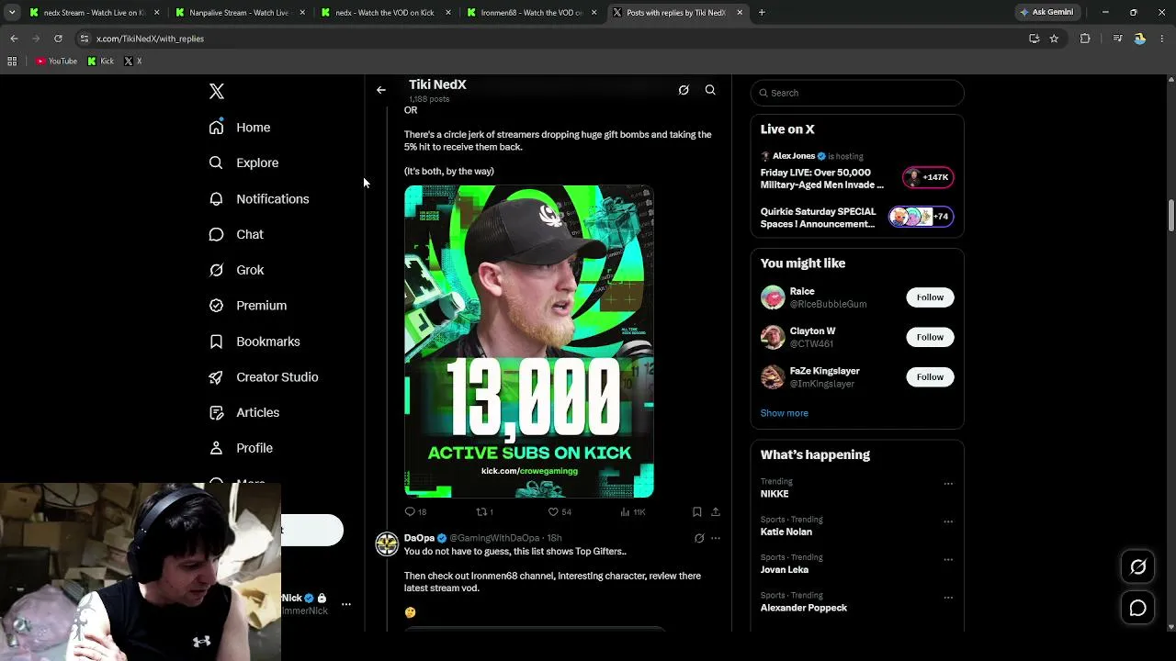Open more options for Jovan Leka trend
1176x661 pixels.
(x=948, y=559)
